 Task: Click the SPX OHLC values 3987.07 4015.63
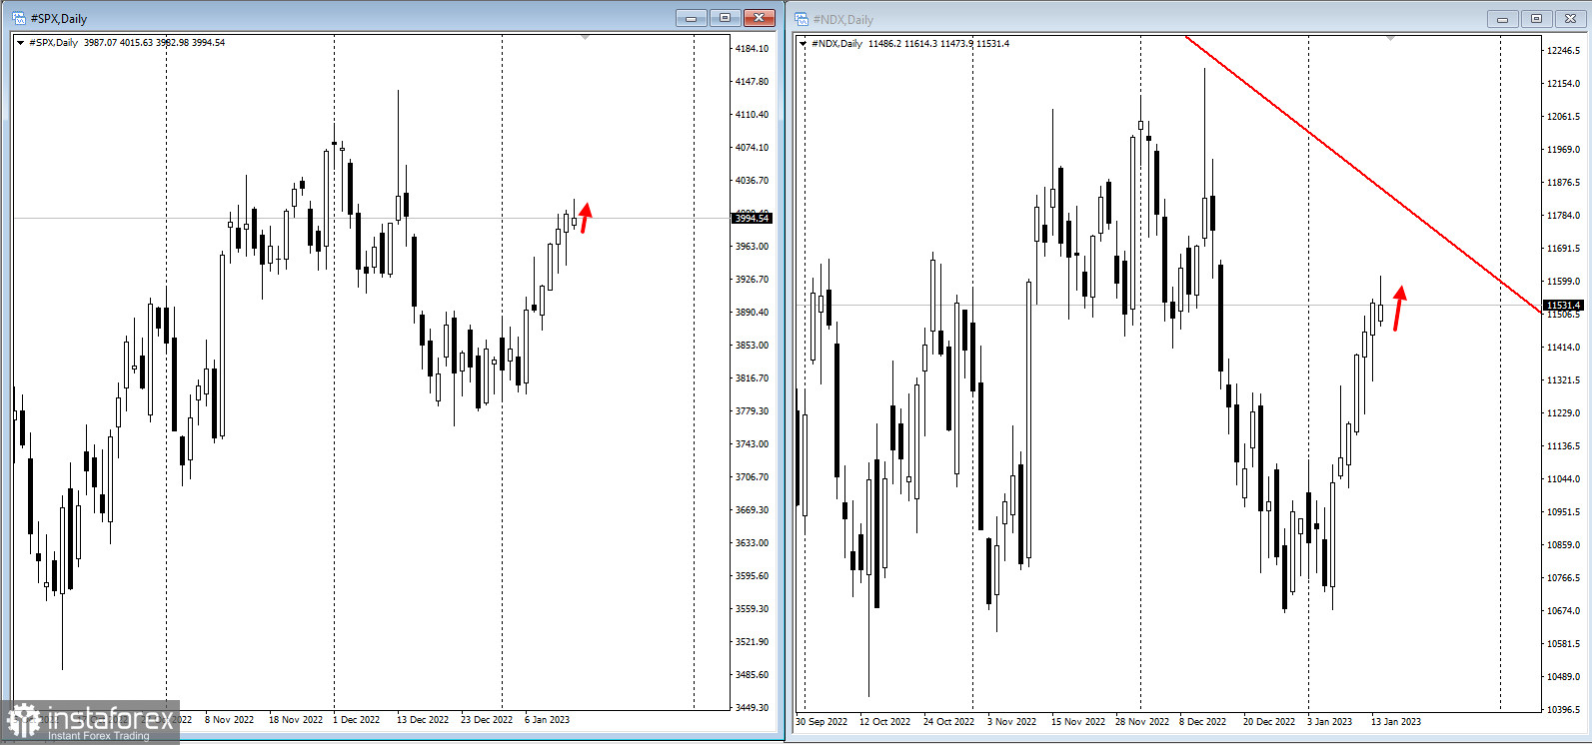[x=119, y=43]
